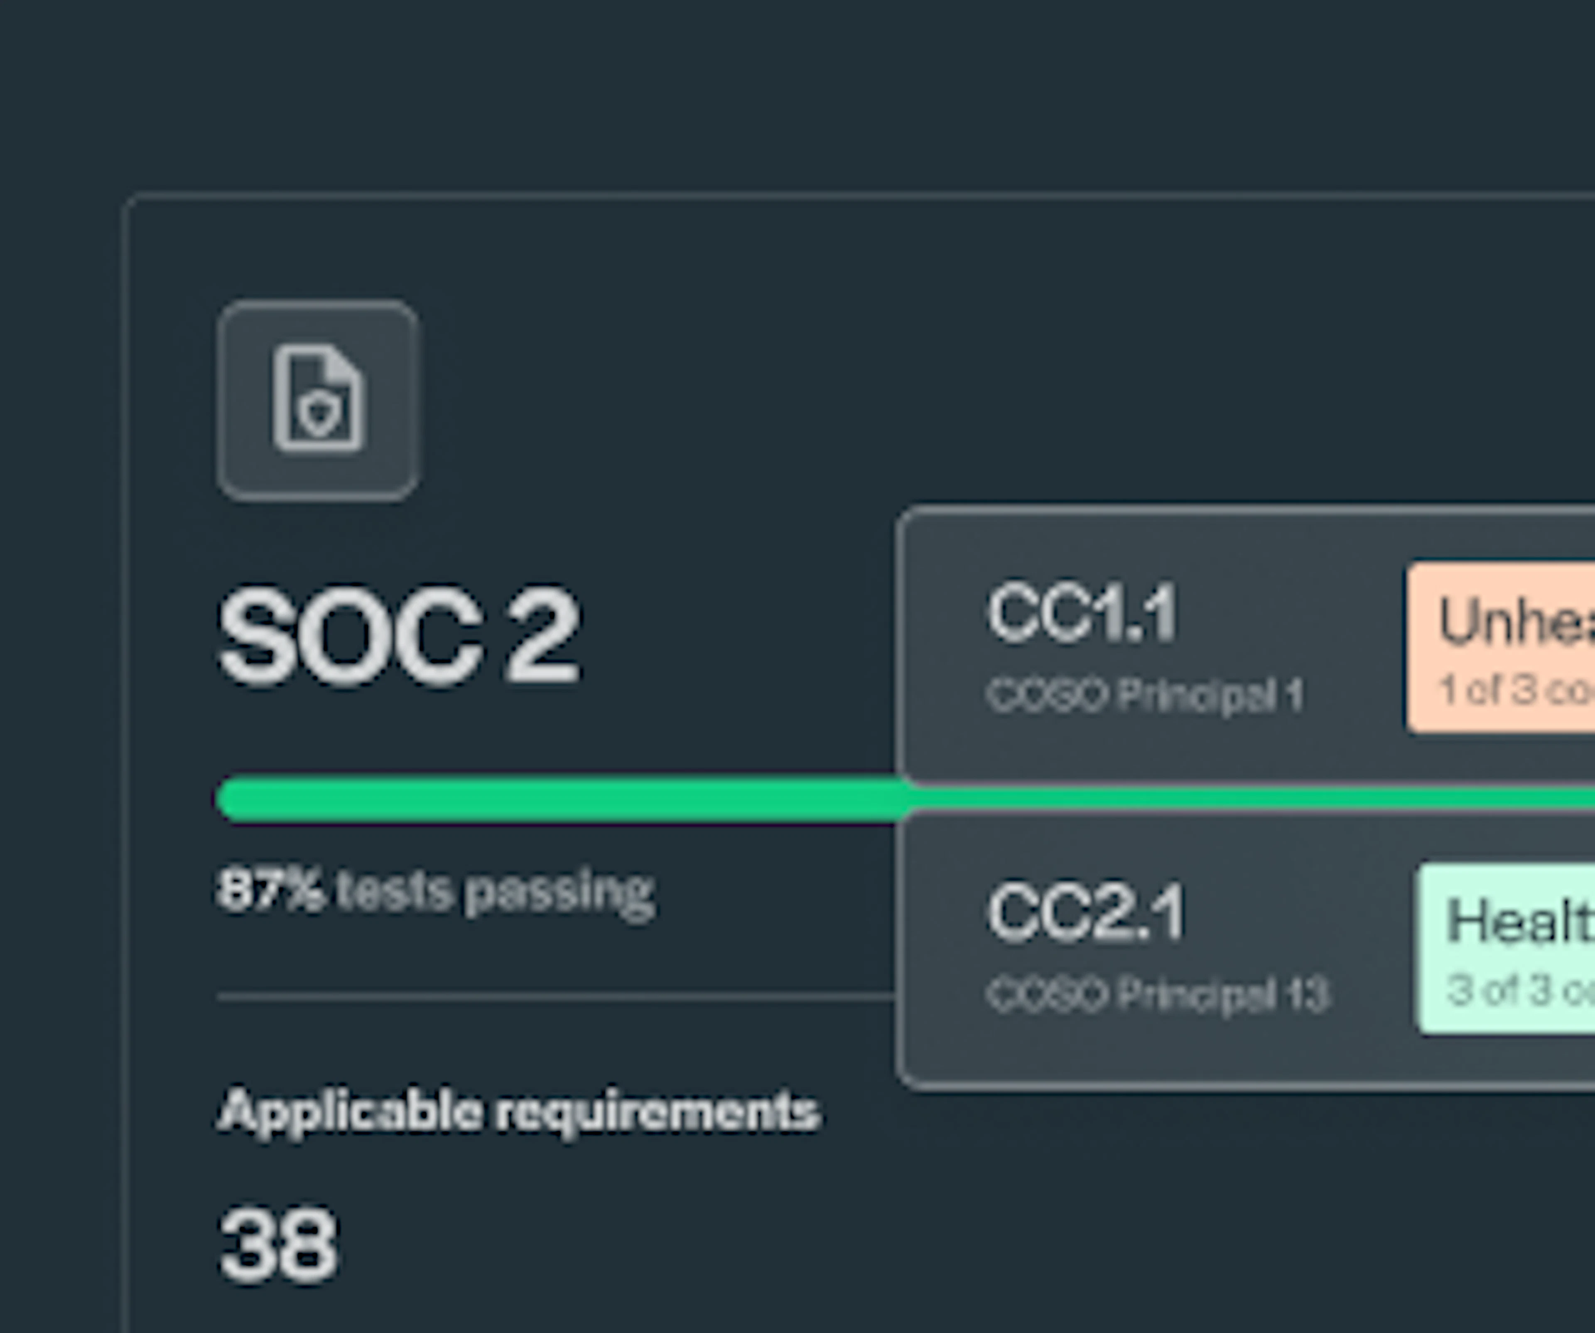Click the Applicable requirements label
Image resolution: width=1595 pixels, height=1333 pixels.
click(519, 1112)
